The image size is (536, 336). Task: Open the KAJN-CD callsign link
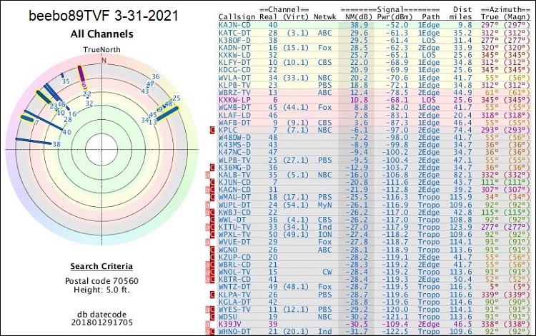234,24
